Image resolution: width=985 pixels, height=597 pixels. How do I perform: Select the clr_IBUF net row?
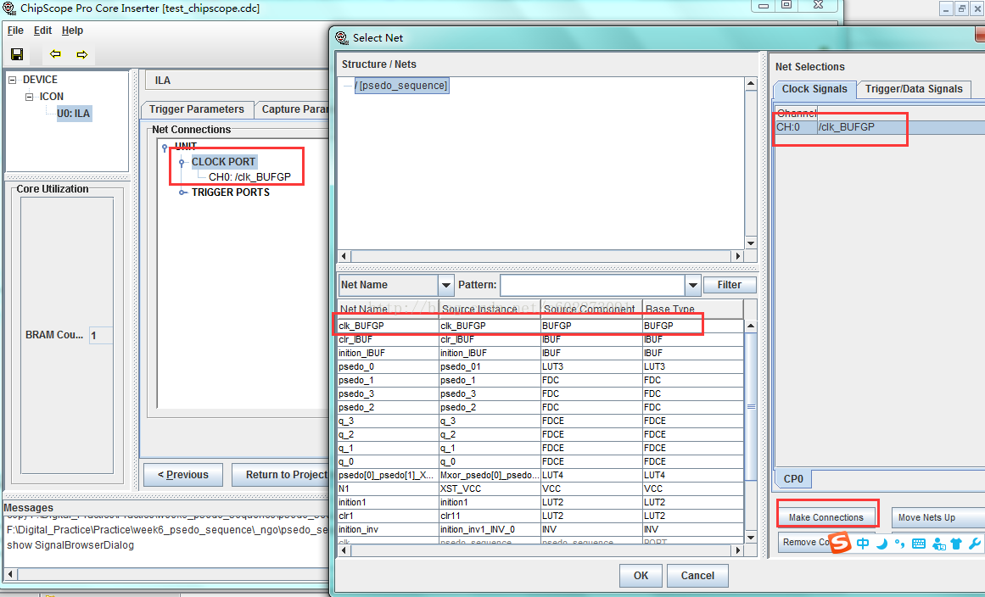540,339
